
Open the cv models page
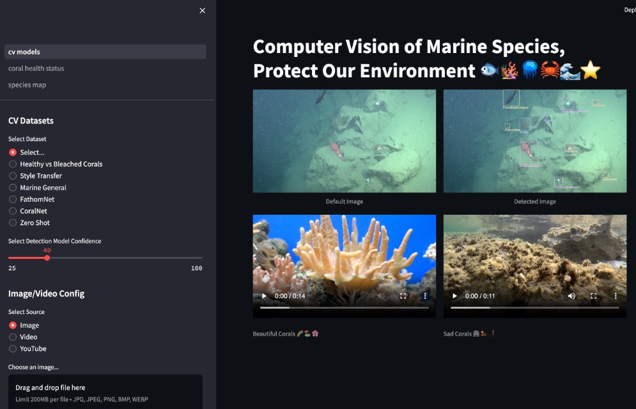pos(24,52)
